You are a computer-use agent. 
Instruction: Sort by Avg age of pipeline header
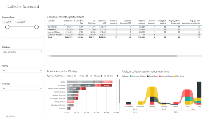162,22
